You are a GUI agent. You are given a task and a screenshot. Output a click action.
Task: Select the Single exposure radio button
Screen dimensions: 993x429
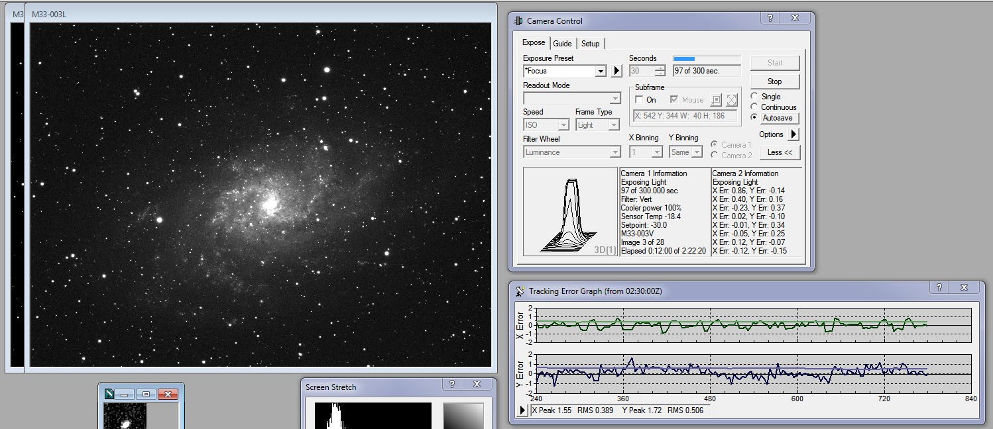(754, 95)
